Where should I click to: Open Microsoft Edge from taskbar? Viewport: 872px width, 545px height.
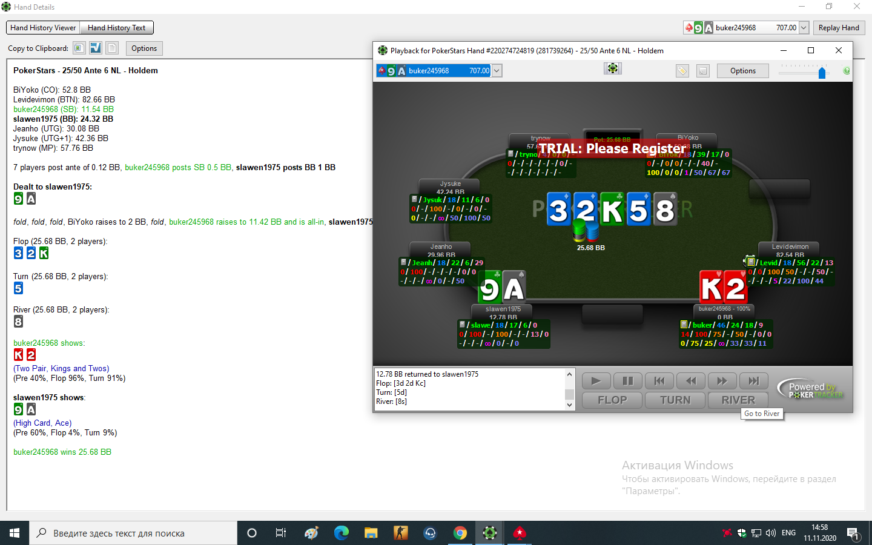342,533
